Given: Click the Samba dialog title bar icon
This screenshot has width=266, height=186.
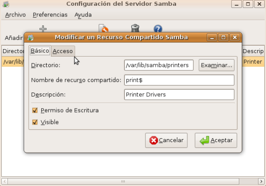Looking at the screenshot, I should click(x=31, y=37).
